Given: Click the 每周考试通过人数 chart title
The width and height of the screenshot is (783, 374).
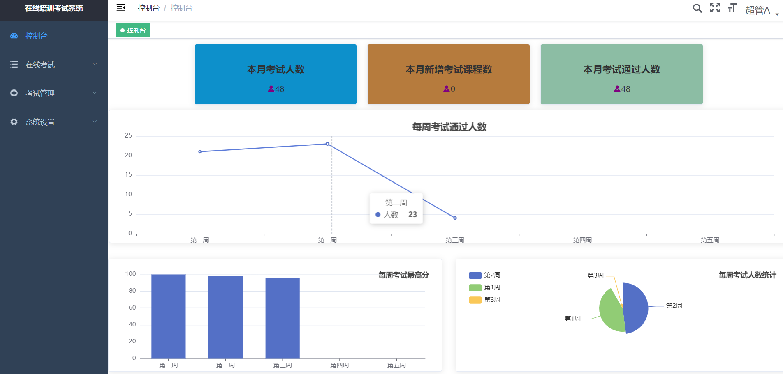Looking at the screenshot, I should 449,127.
